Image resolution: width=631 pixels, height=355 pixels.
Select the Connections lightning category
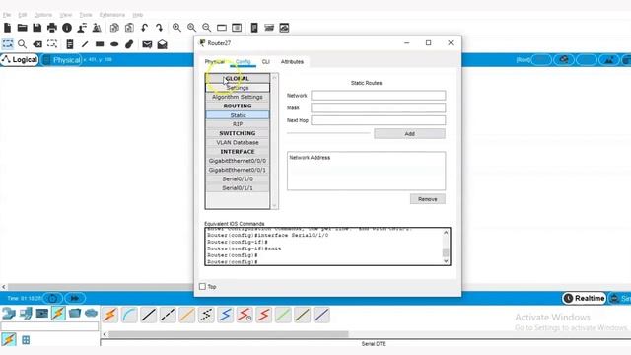click(x=58, y=314)
